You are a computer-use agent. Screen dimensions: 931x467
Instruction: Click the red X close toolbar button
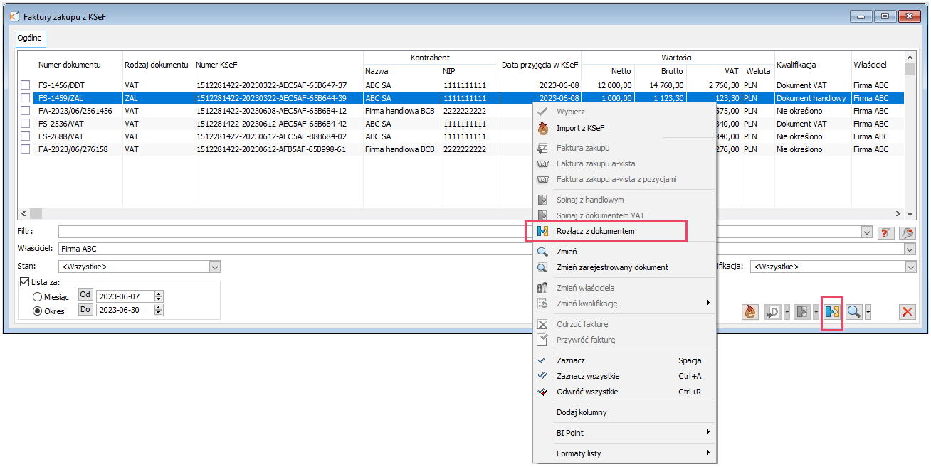[x=907, y=311]
